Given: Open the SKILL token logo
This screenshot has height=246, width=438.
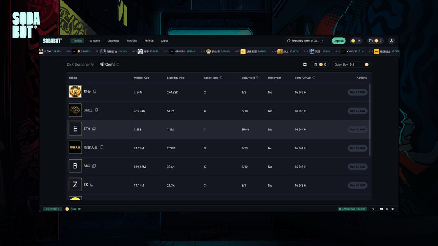Looking at the screenshot, I should pyautogui.click(x=75, y=110).
